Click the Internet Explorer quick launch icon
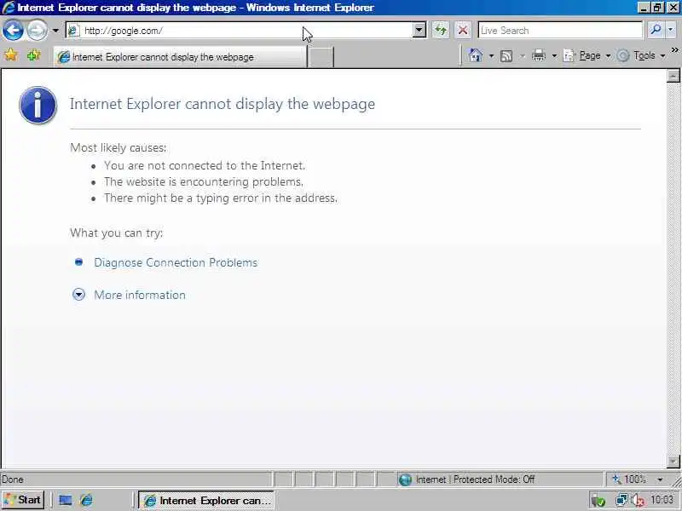The width and height of the screenshot is (682, 511). pyautogui.click(x=86, y=500)
